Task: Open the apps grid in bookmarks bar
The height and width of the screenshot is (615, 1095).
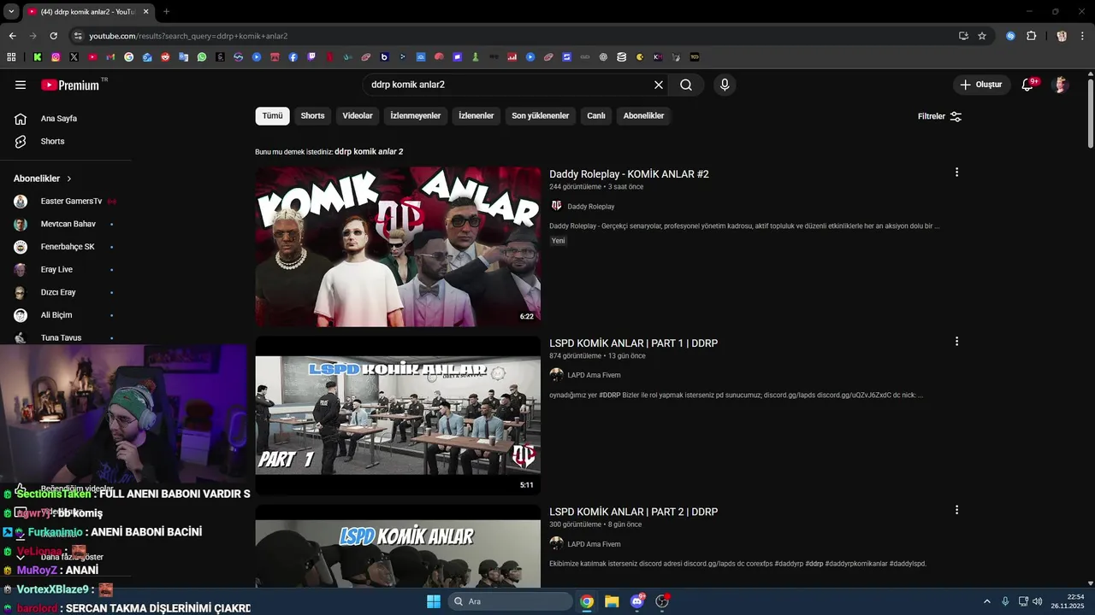Action: [x=11, y=57]
